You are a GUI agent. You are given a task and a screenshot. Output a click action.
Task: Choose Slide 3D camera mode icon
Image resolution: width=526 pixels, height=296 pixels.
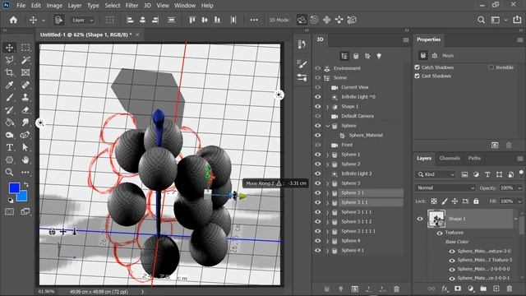click(x=339, y=20)
